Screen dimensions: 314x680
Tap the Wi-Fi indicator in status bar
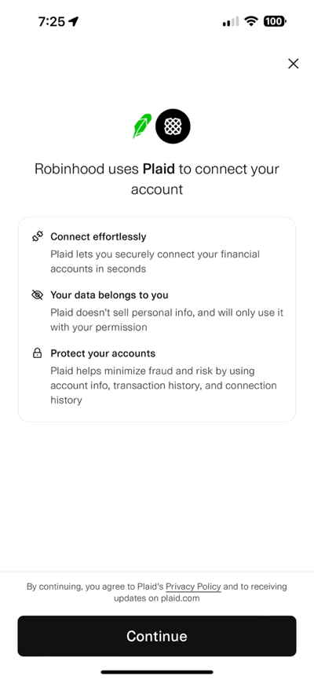click(x=250, y=21)
